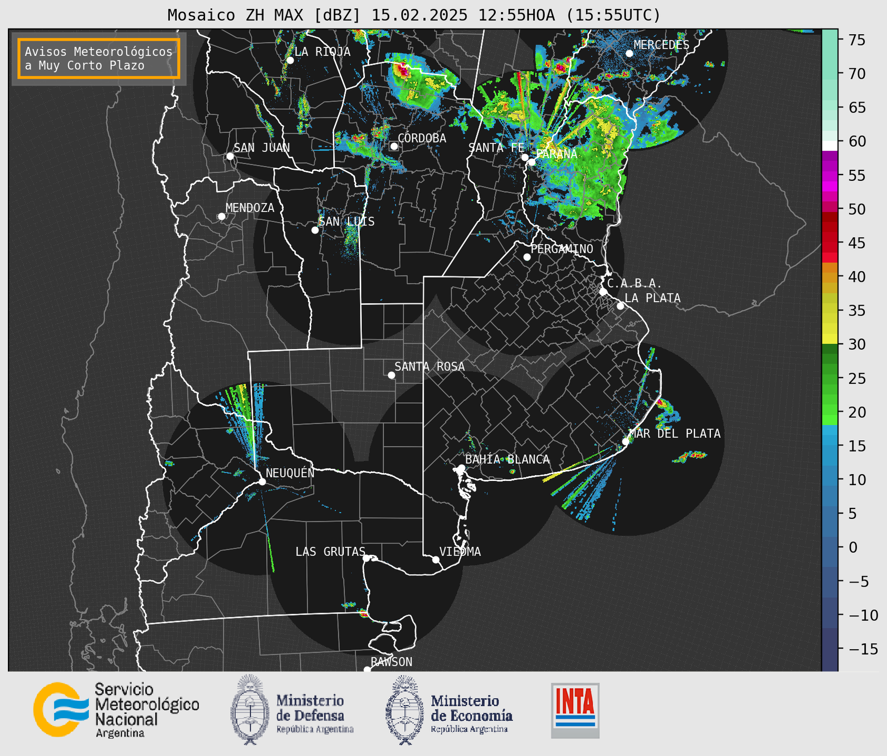The height and width of the screenshot is (756, 887).
Task: Click the MAR DEL PLATA map label
Action: pos(675,434)
